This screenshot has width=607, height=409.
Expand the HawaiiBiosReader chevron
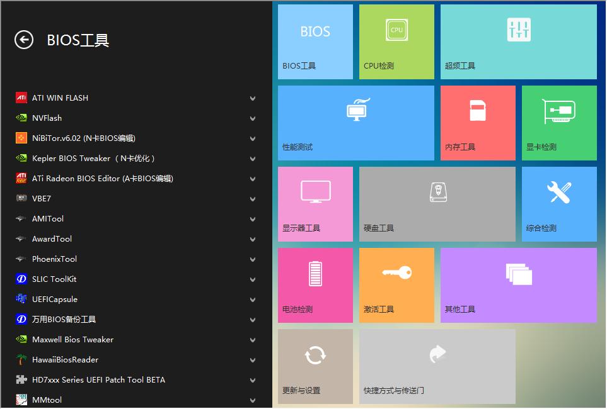[x=252, y=360]
